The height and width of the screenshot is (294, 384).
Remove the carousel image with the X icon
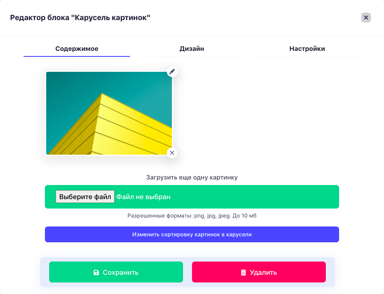click(x=172, y=153)
